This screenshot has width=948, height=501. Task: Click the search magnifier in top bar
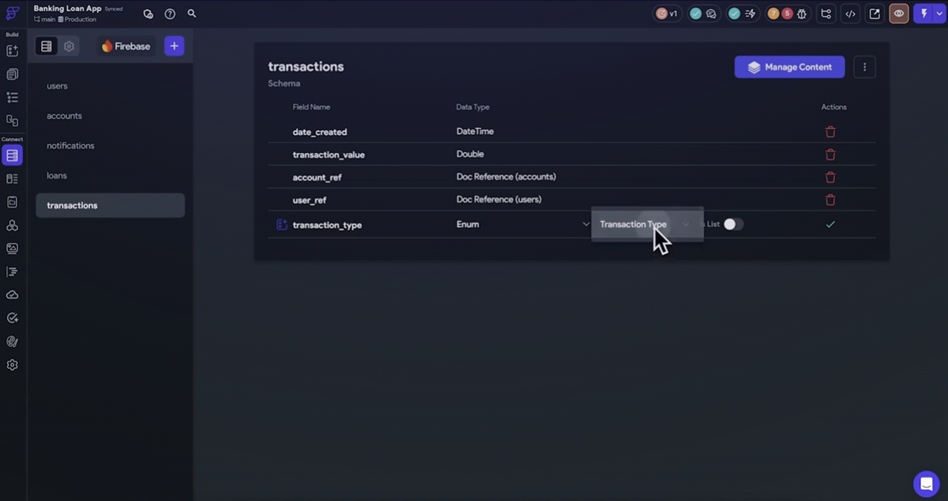pos(192,14)
